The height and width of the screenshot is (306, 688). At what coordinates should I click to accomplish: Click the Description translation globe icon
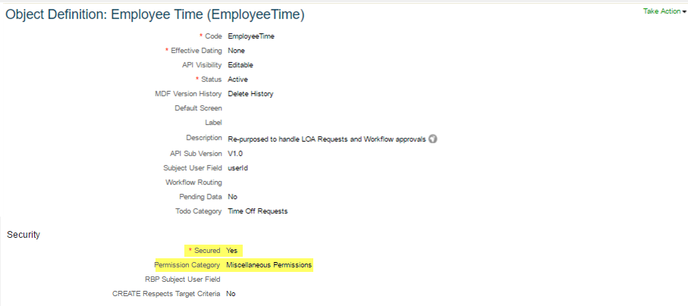(433, 139)
